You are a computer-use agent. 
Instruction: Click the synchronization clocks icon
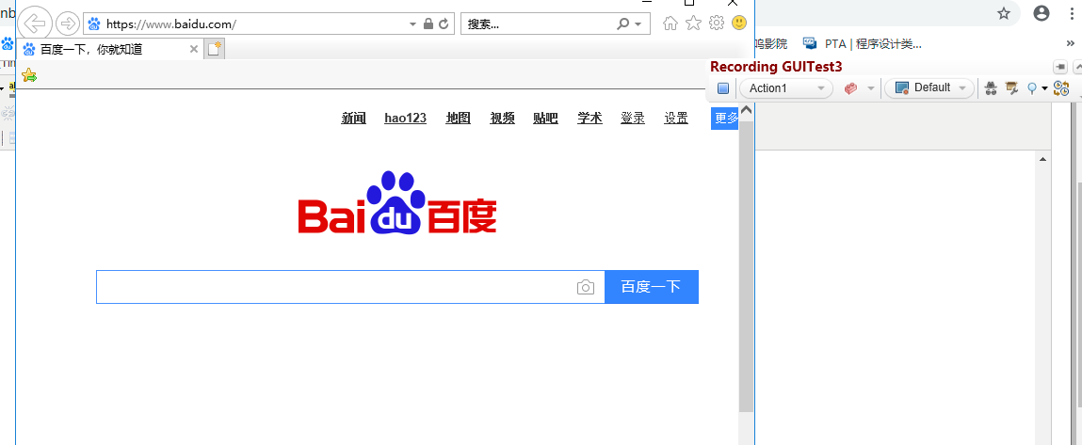pyautogui.click(x=1061, y=88)
